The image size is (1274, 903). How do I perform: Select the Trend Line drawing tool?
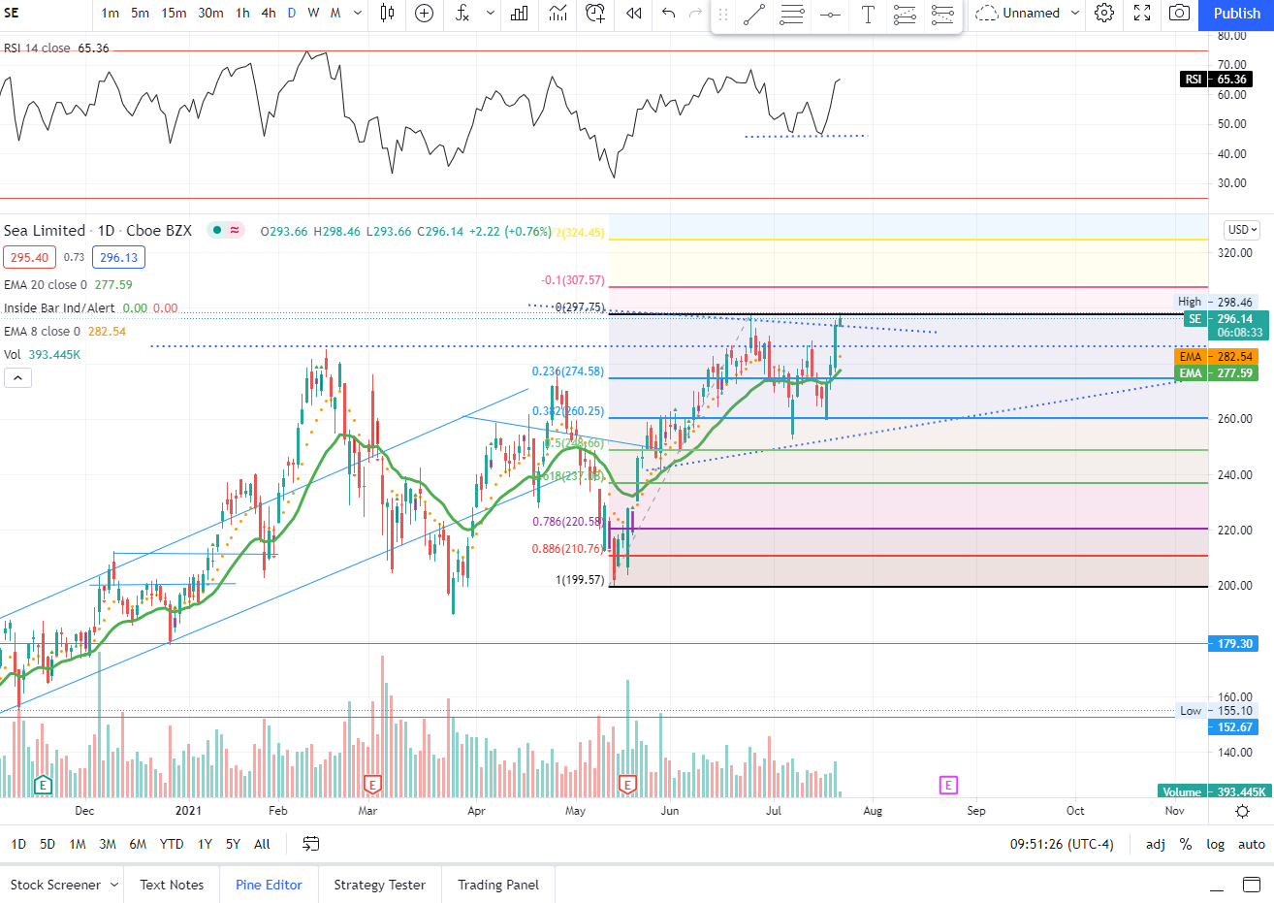pos(754,15)
